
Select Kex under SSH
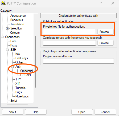click(18, 54)
